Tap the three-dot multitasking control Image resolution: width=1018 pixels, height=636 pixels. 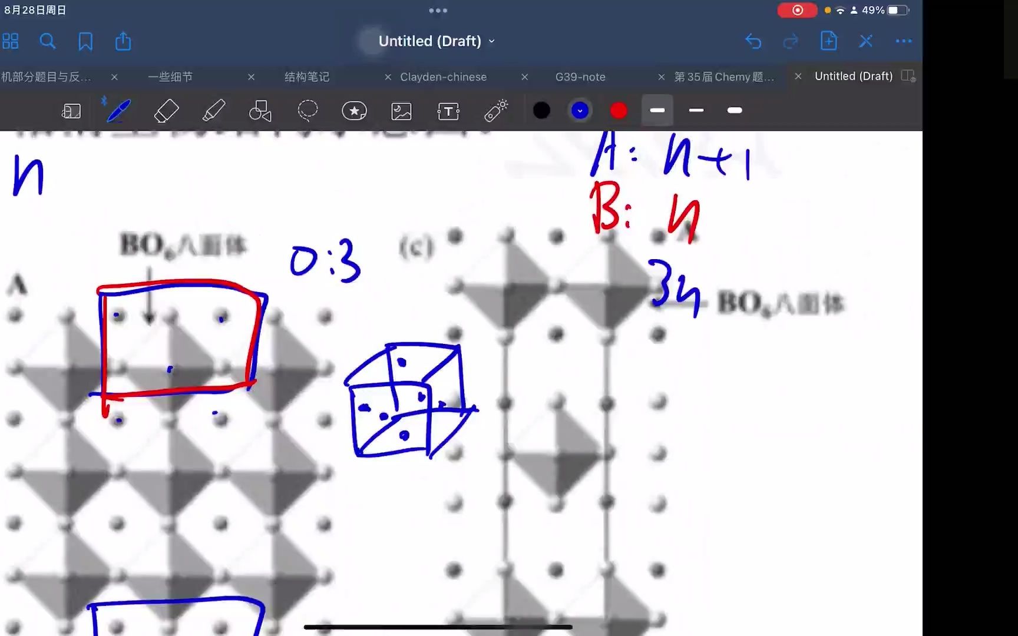(438, 11)
